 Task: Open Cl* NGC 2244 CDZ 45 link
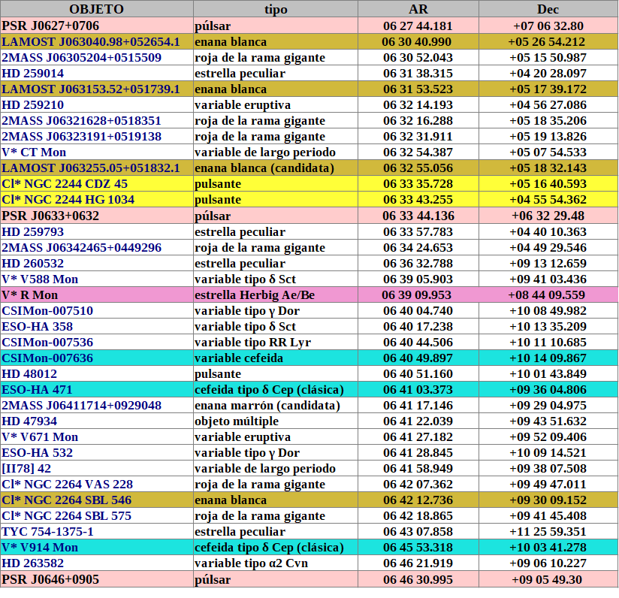pos(65,184)
